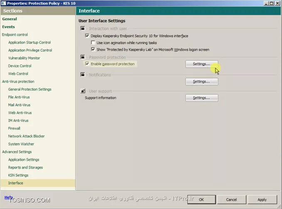282x209 pixels.
Task: Open Web Anti-Virus section
Action: coord(20,113)
